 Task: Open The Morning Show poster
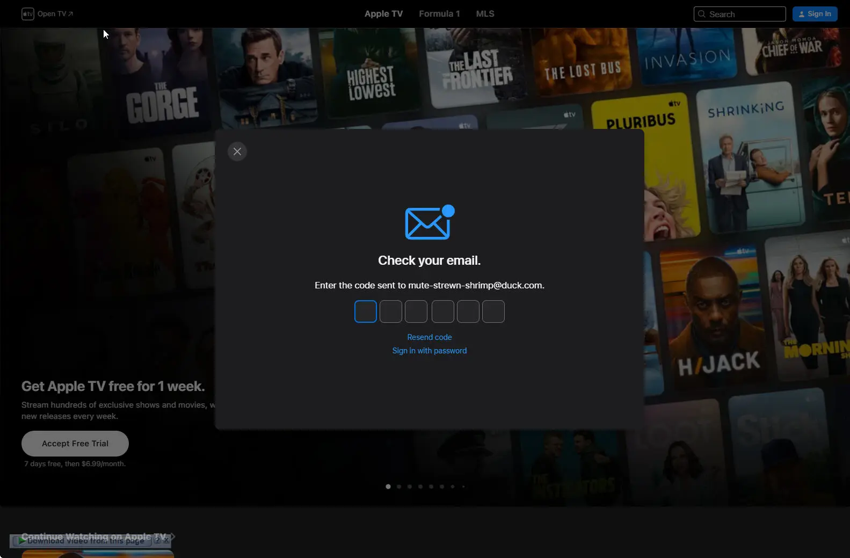pyautogui.click(x=808, y=306)
